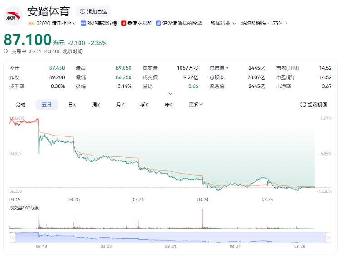Click the 香港交易所 red exchange icon
Screen dimensions: 341x257
[124, 23]
